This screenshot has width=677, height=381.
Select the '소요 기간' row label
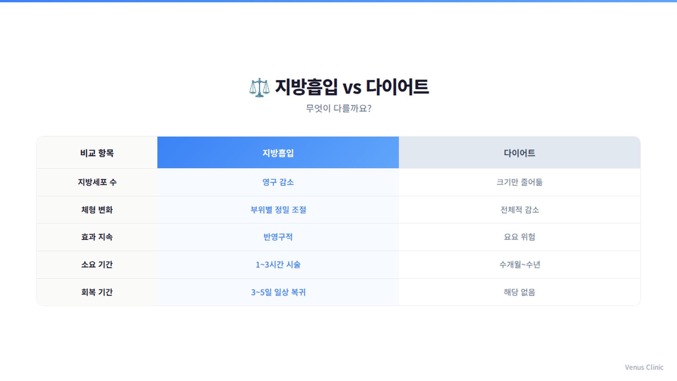tap(97, 265)
